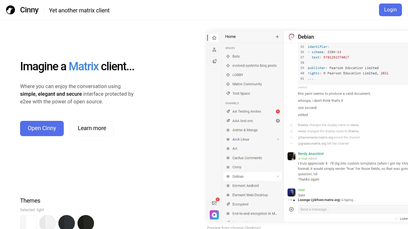This screenshot has width=408, height=229.
Task: Click the explore channels hash-search icon
Action: [x=214, y=61]
